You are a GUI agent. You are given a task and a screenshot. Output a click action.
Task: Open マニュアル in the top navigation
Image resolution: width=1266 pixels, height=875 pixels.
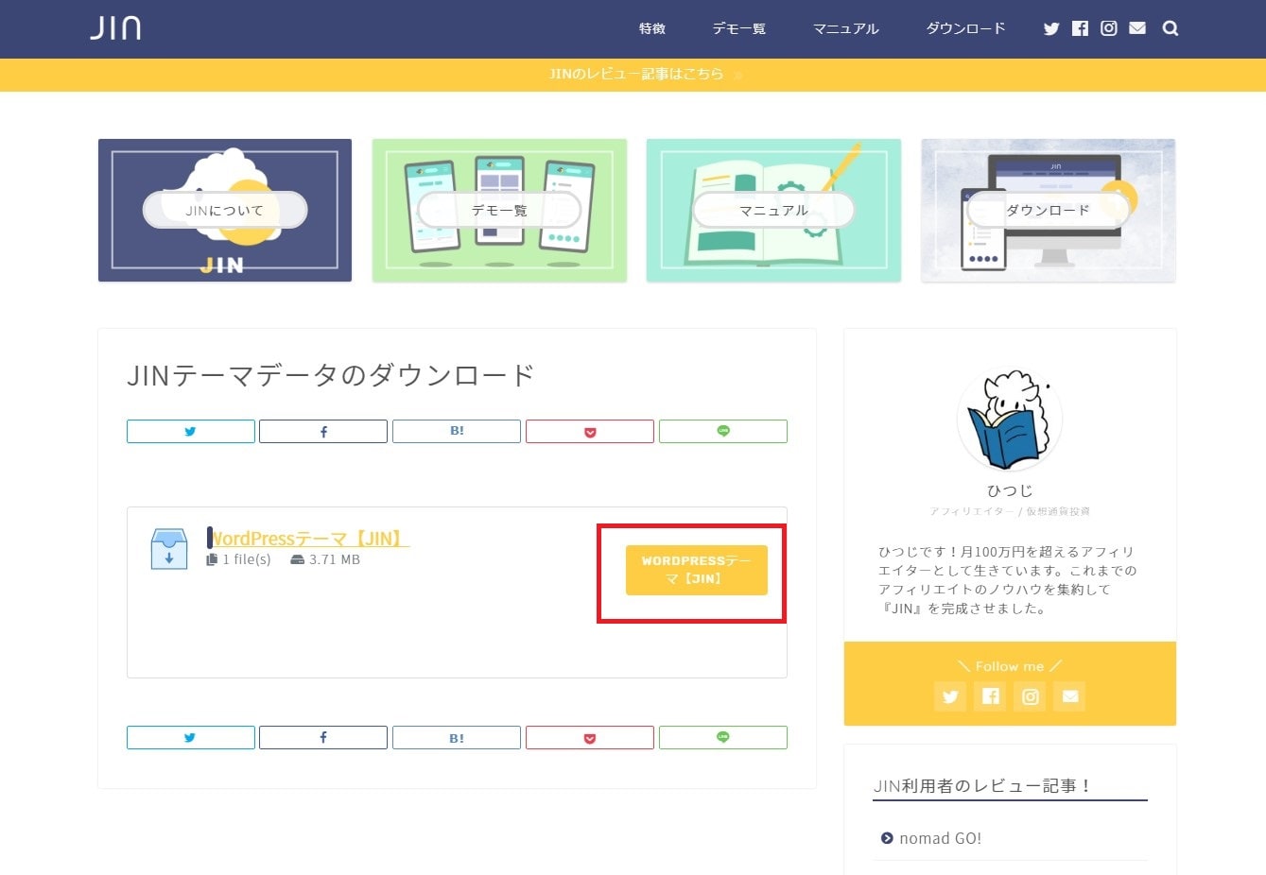pyautogui.click(x=846, y=28)
